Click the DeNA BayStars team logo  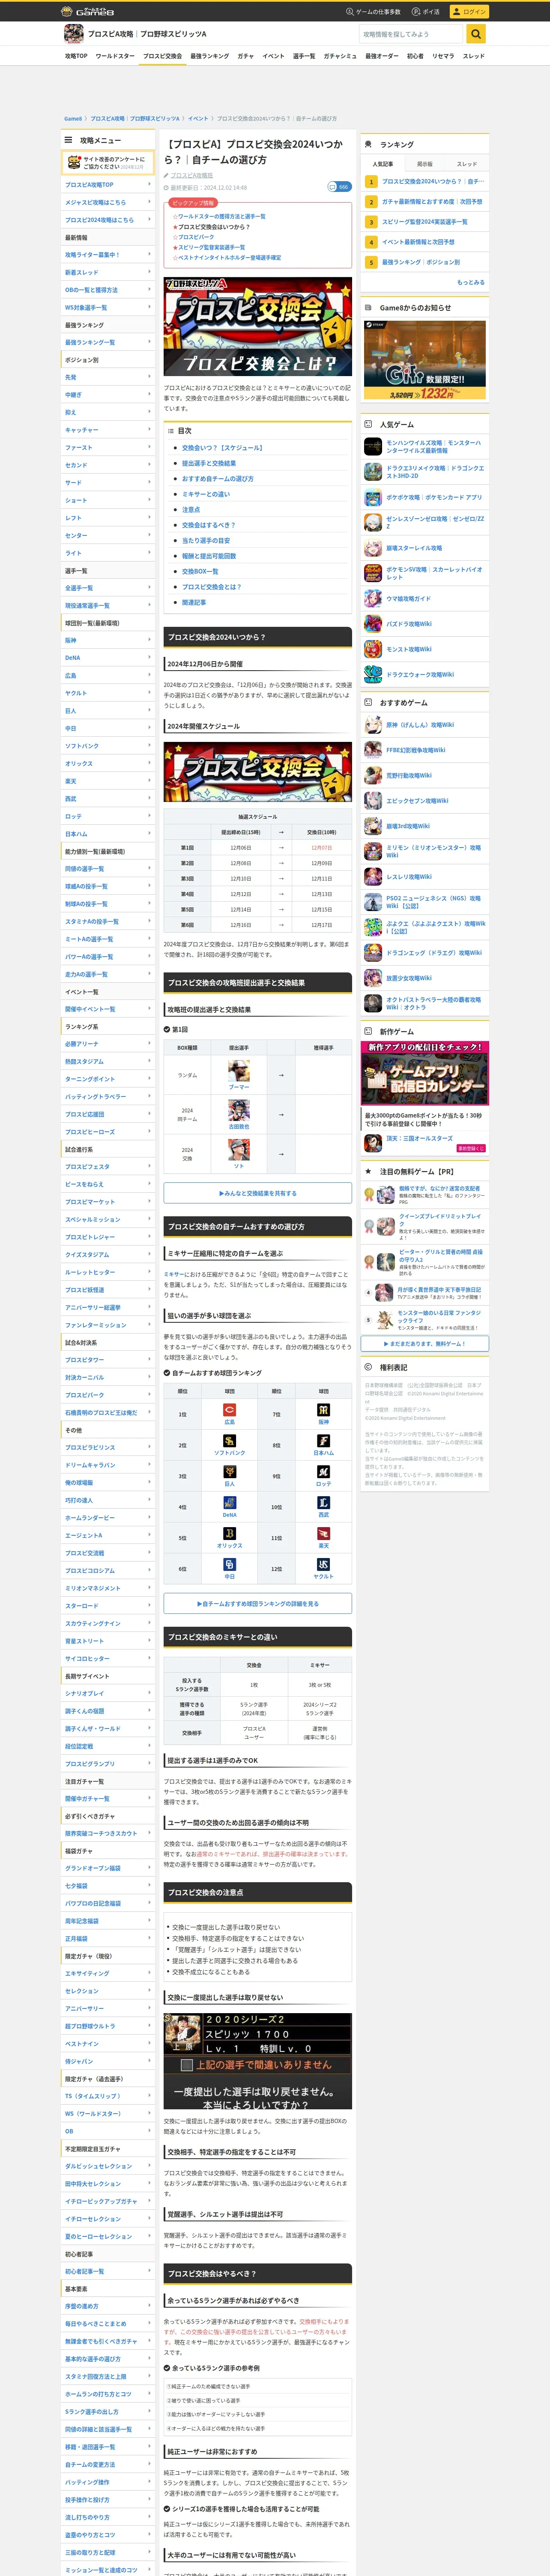point(230,1503)
